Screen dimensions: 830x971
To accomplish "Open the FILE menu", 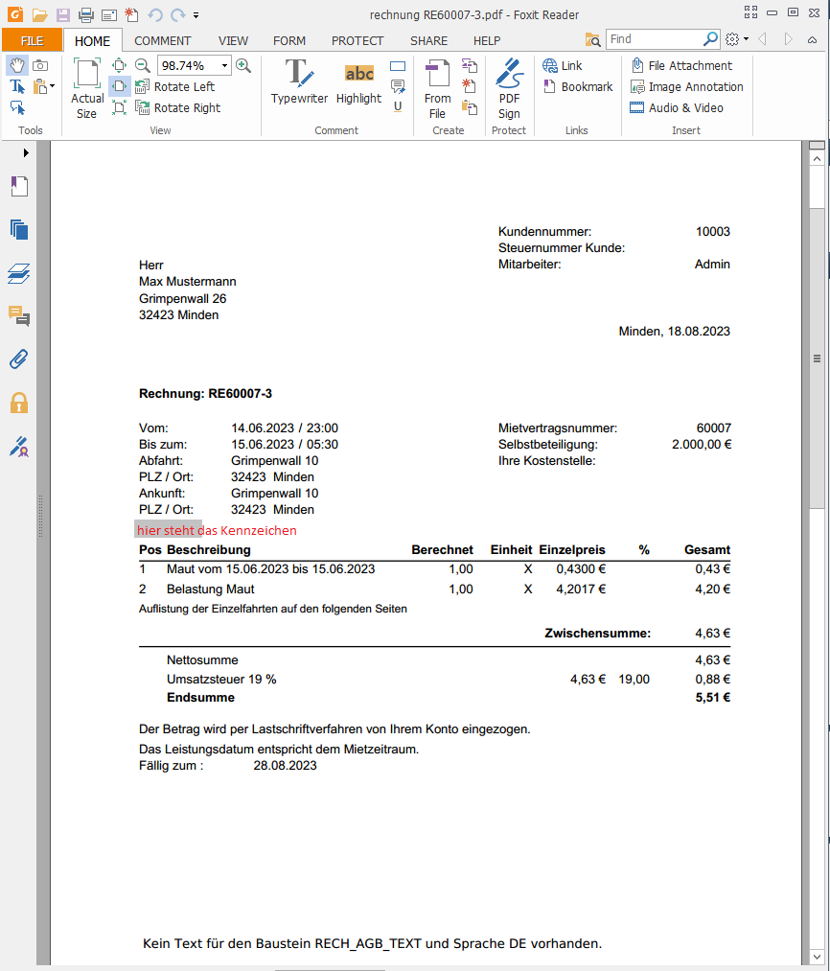I will [32, 40].
